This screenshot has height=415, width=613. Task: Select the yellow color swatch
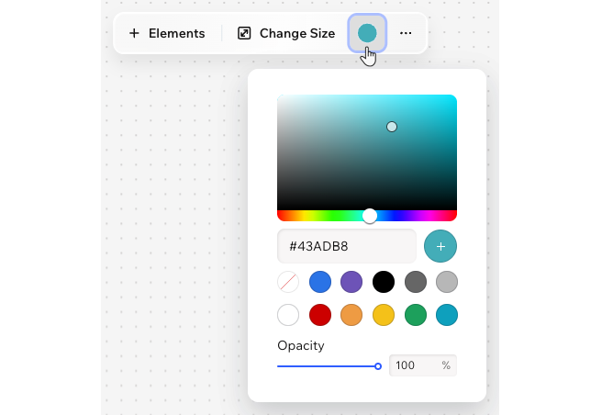[x=384, y=315]
